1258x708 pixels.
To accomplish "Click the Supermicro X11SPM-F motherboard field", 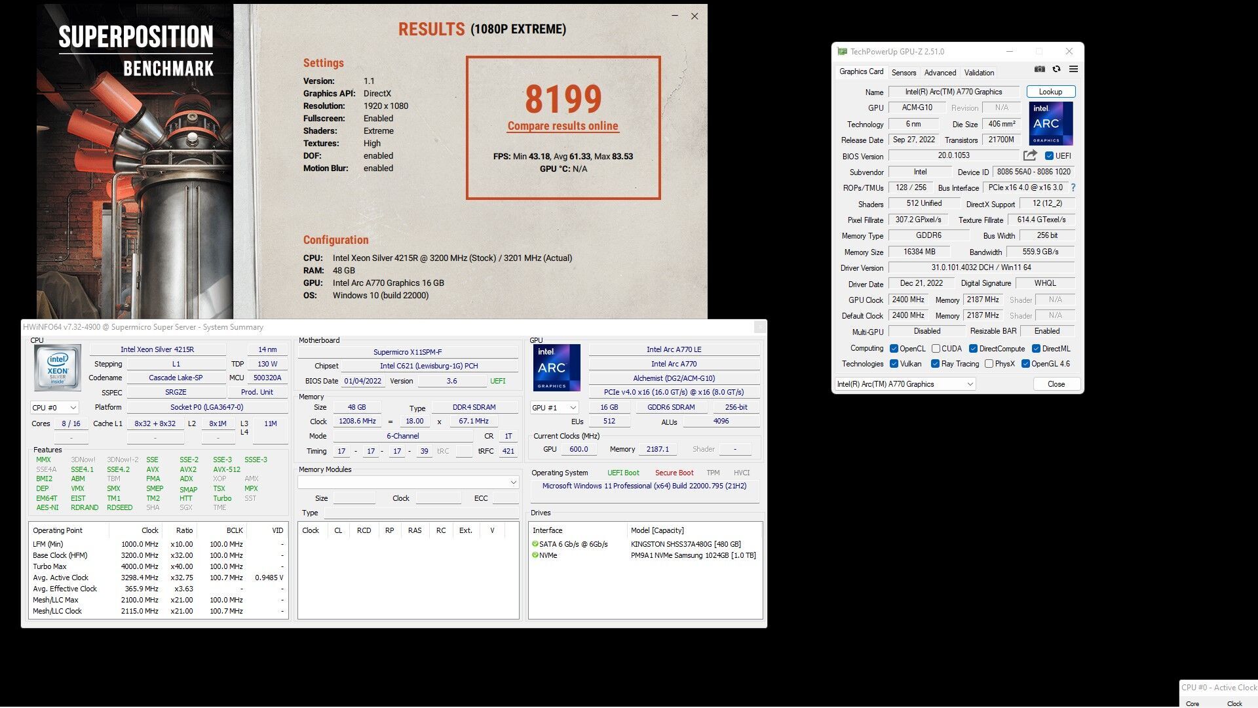I will pyautogui.click(x=408, y=352).
